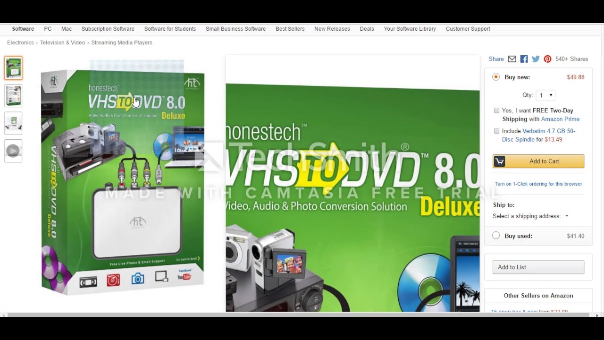
Task: Open Select a shipping address dropdown
Action: pos(531,216)
